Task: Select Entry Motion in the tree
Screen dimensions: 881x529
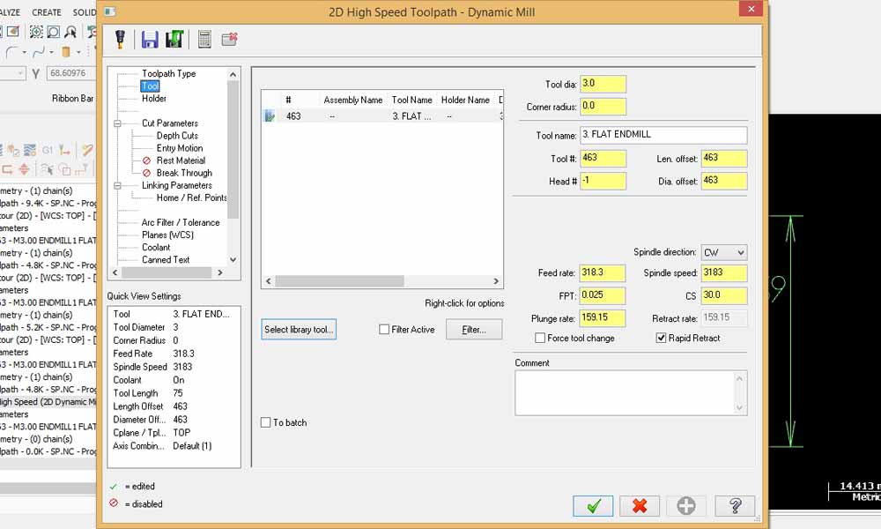Action: (179, 148)
